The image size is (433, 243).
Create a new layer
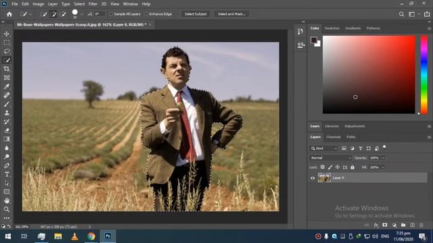tap(412, 225)
